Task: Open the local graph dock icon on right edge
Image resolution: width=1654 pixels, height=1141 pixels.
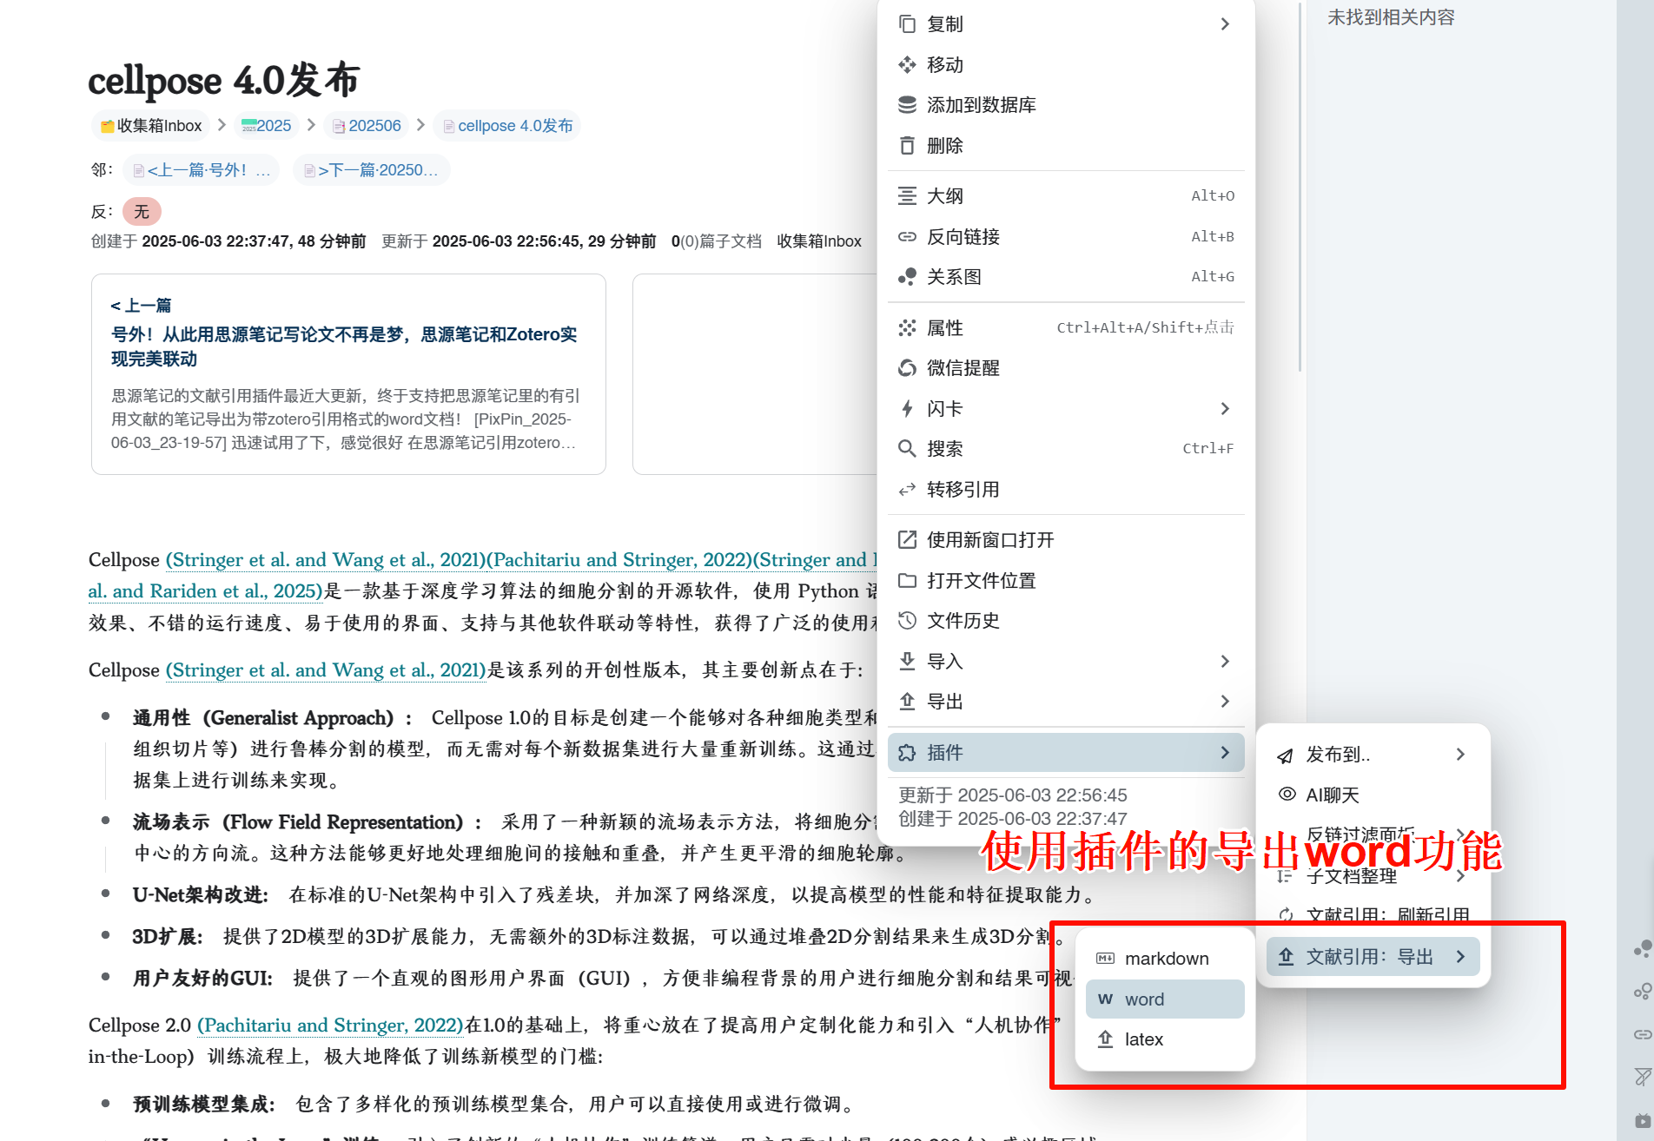Action: click(x=1642, y=992)
